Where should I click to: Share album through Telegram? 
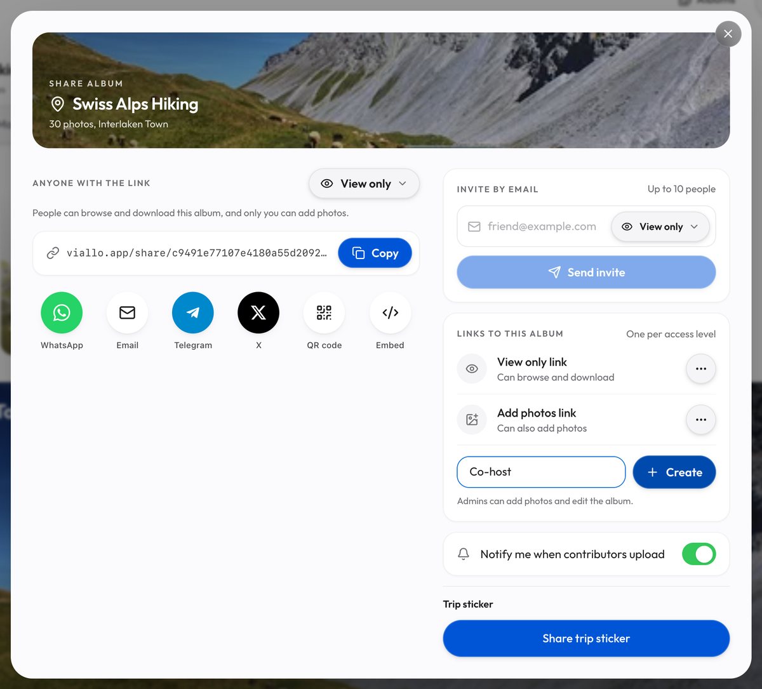[193, 312]
